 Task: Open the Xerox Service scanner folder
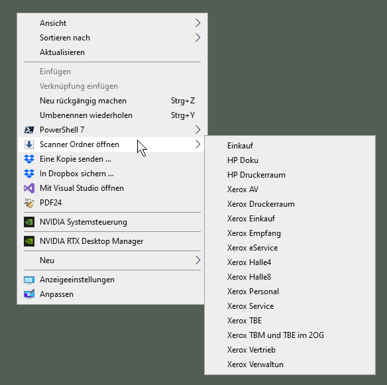tap(290, 306)
